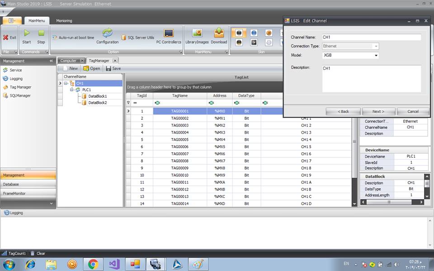The image size is (434, 271).
Task: Open the DataType filter operator button
Action: [x=236, y=103]
